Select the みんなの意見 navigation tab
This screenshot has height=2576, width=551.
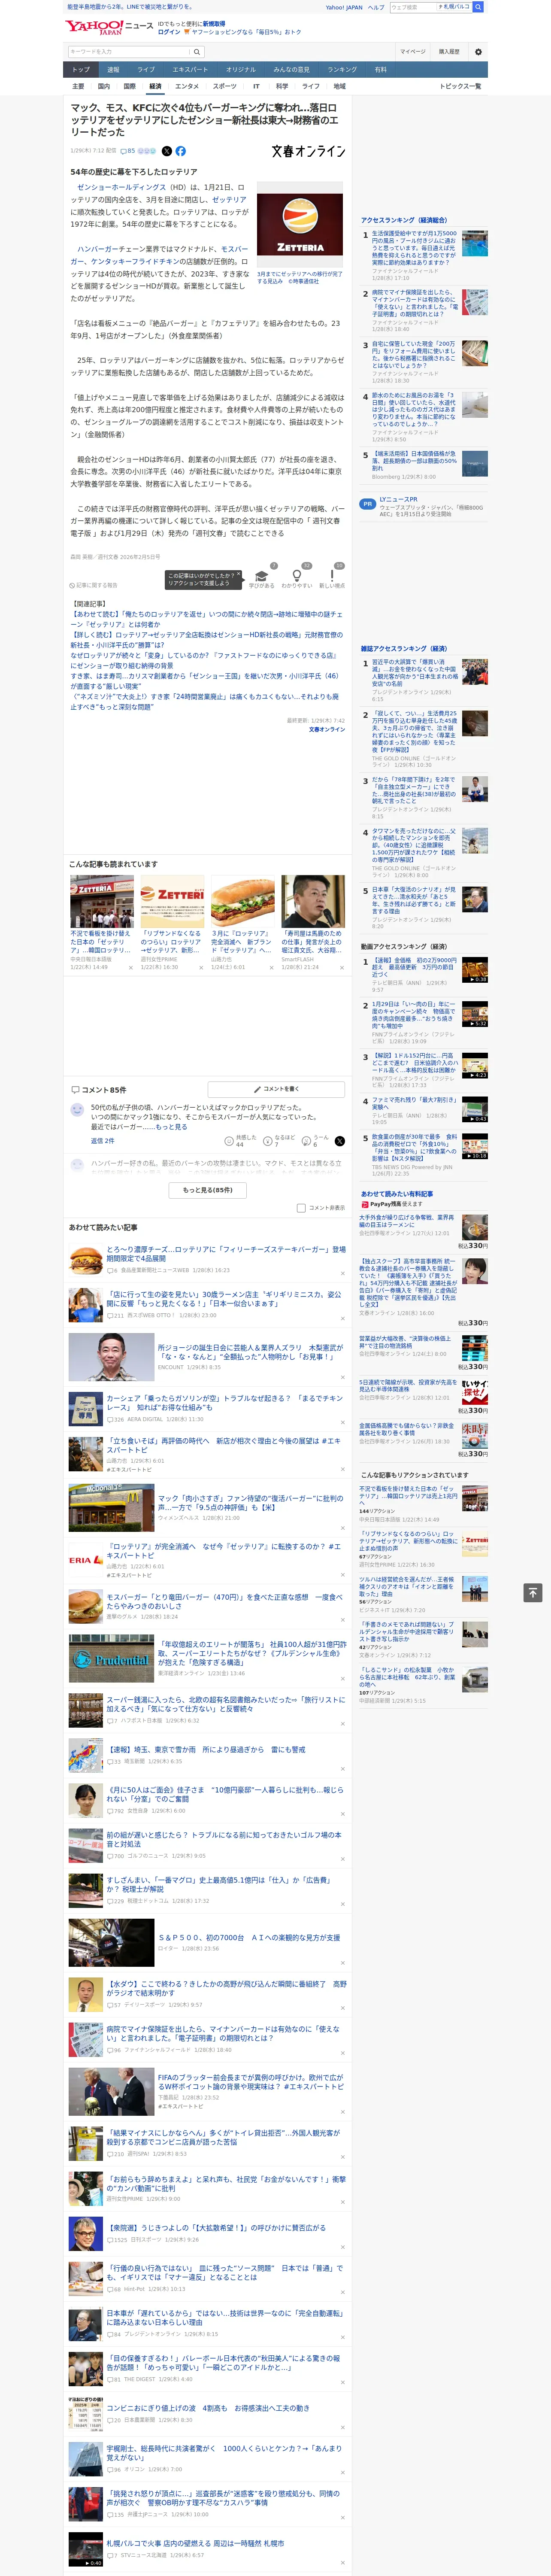[291, 69]
